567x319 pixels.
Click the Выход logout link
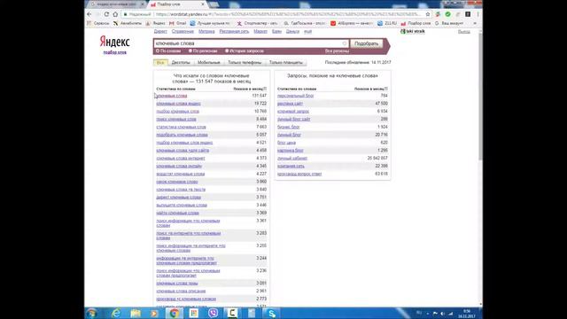464,32
